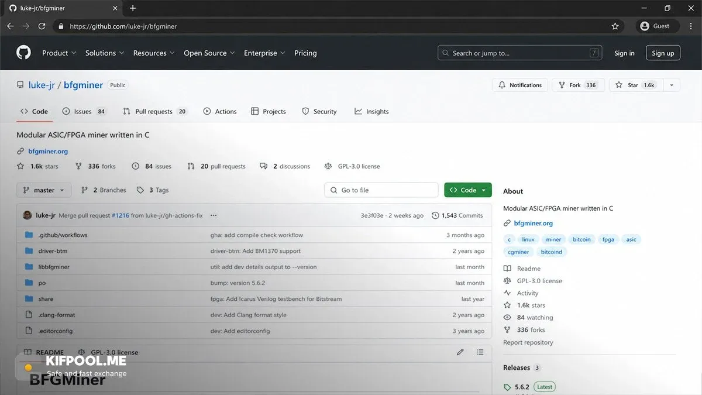Open the .clang-format file

pyautogui.click(x=57, y=315)
